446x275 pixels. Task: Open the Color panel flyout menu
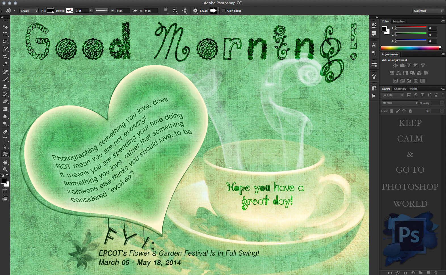tap(443, 22)
